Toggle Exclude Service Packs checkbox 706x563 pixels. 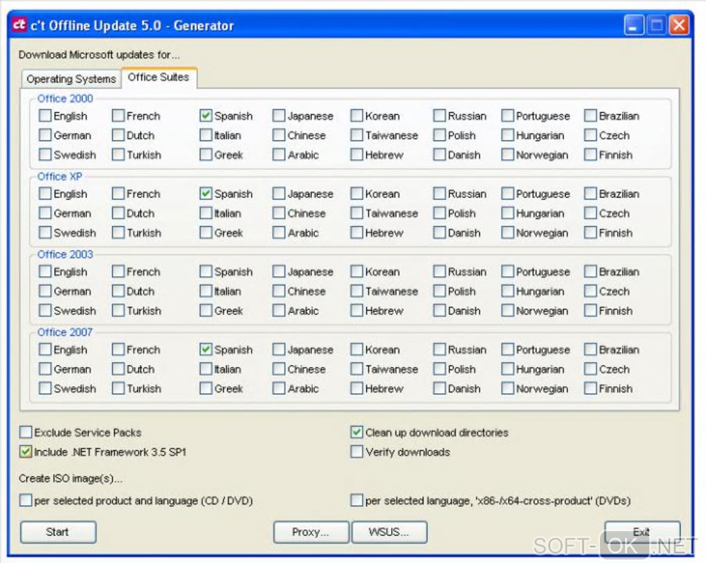point(26,432)
